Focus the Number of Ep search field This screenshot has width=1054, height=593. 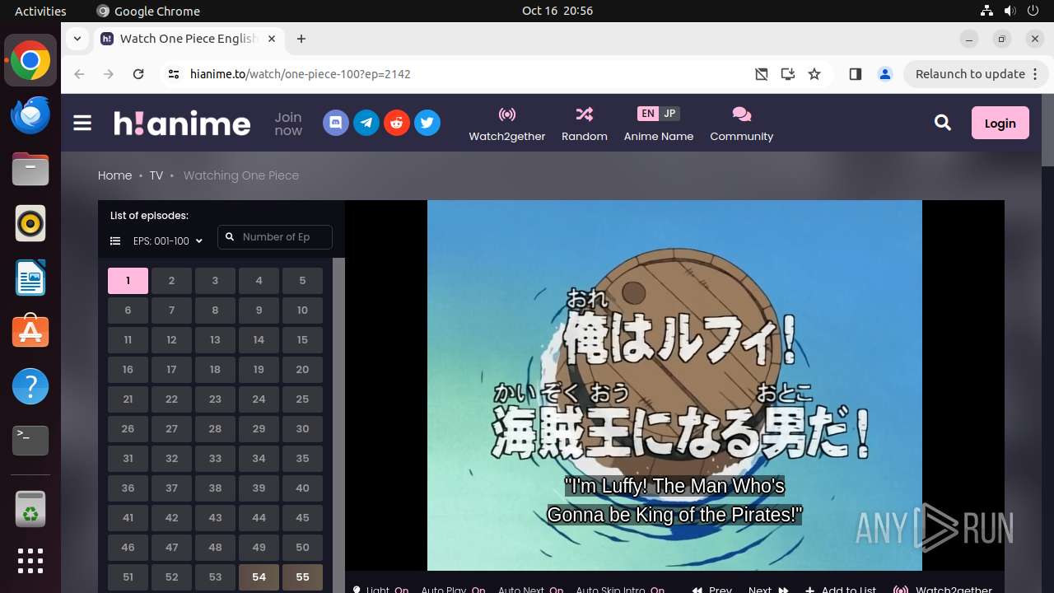[x=275, y=237]
